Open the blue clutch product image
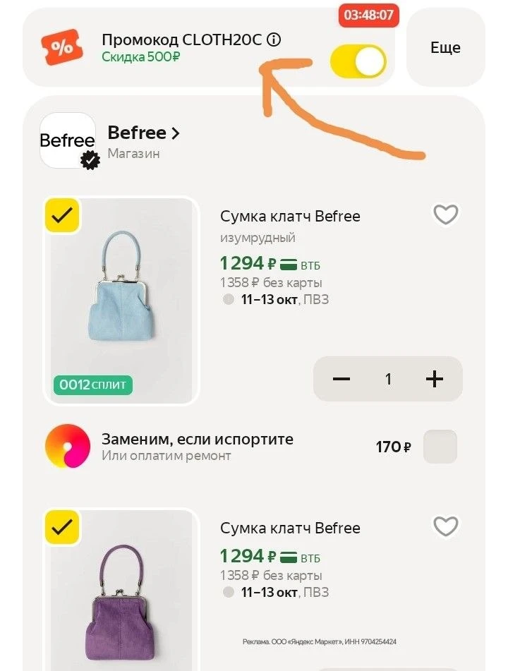508x671 pixels. [121, 301]
